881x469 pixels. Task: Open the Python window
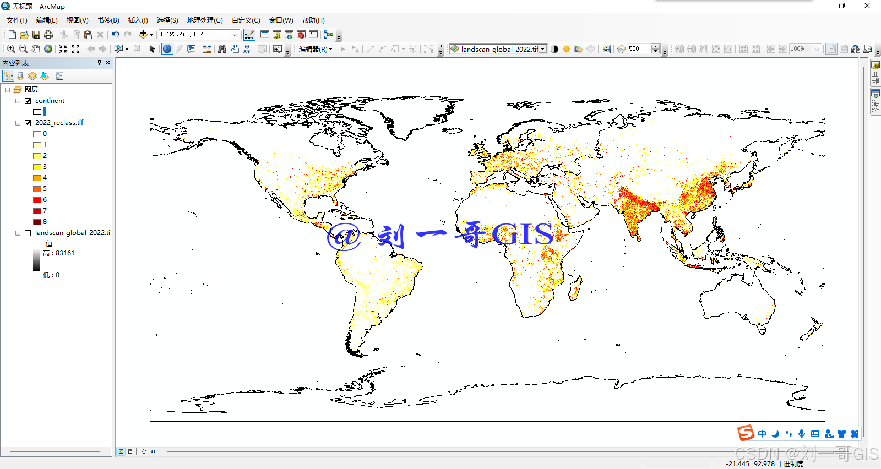tap(313, 35)
